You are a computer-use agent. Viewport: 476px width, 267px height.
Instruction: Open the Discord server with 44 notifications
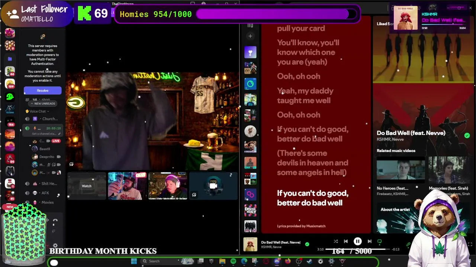pos(10,71)
